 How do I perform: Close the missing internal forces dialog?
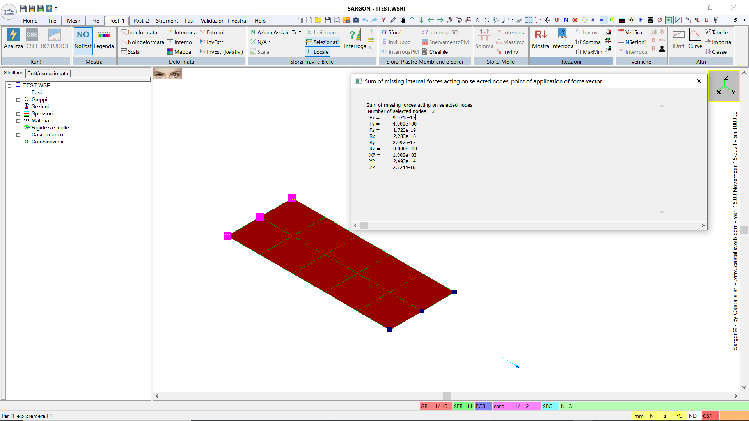tap(699, 81)
